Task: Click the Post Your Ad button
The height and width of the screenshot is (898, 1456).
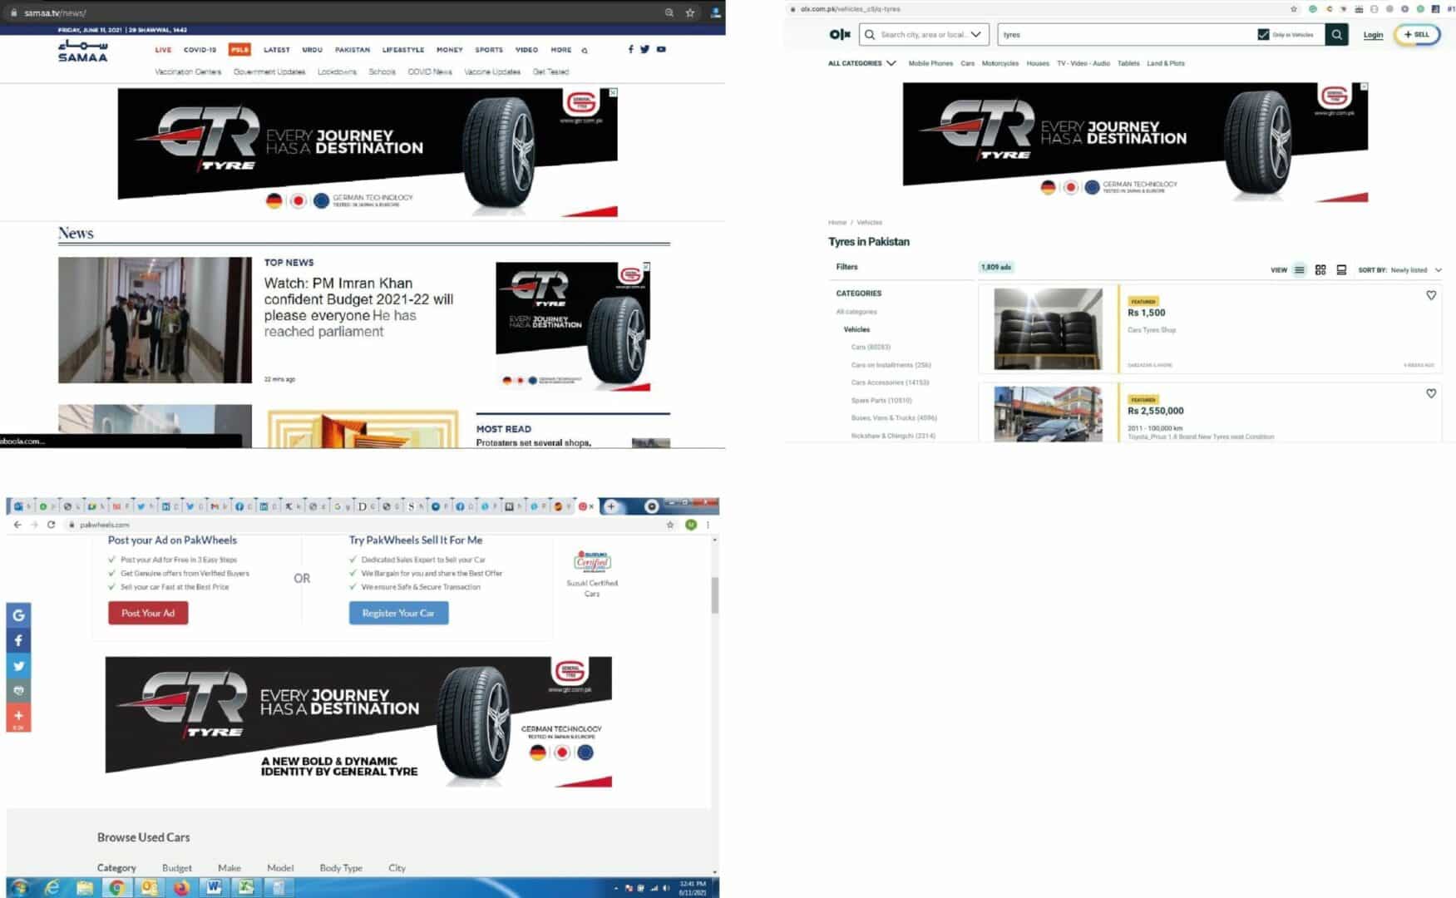Action: click(x=148, y=613)
